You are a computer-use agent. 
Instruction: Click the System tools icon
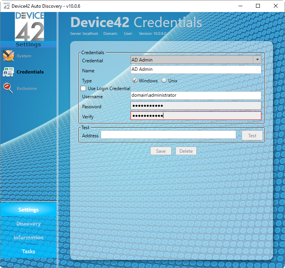pos(9,56)
